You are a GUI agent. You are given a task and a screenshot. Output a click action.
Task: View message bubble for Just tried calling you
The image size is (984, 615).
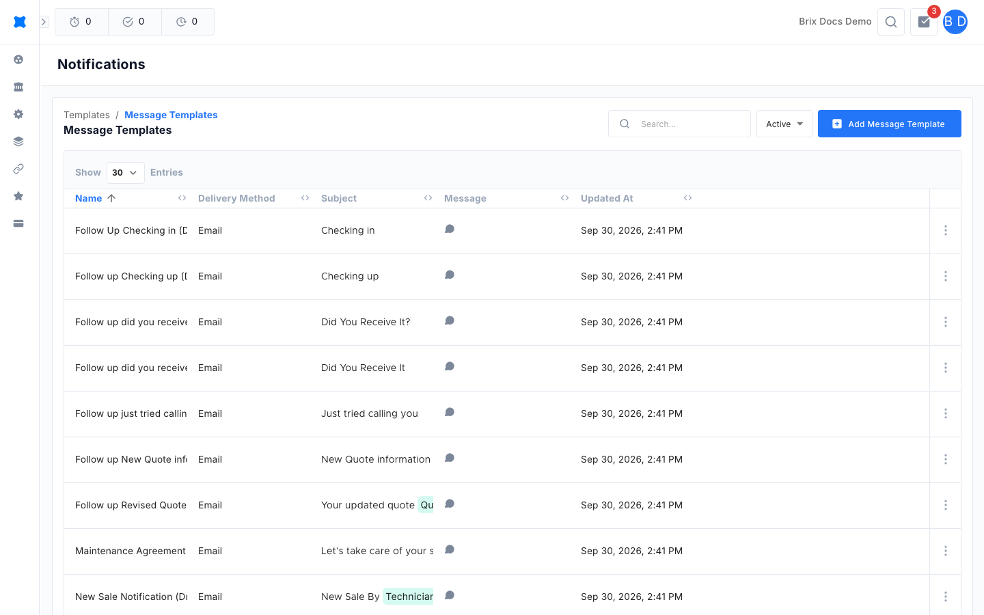450,412
